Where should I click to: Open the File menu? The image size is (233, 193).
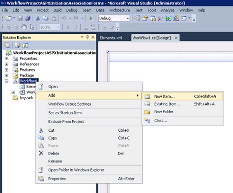pyautogui.click(x=5, y=10)
